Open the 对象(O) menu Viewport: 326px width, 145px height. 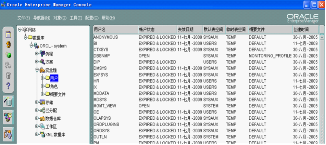pos(60,18)
